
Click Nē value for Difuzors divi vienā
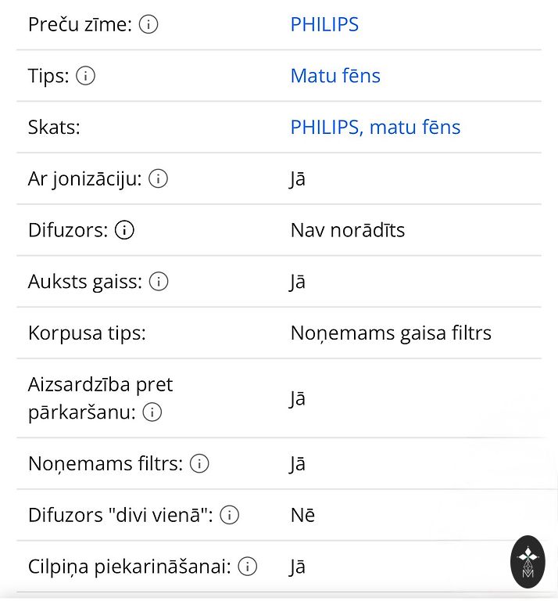pos(302,515)
